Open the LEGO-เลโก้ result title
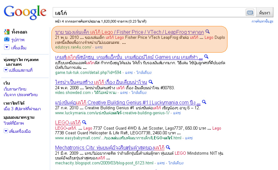Image resolution: width=278 pixels, height=170 pixels. (68, 122)
